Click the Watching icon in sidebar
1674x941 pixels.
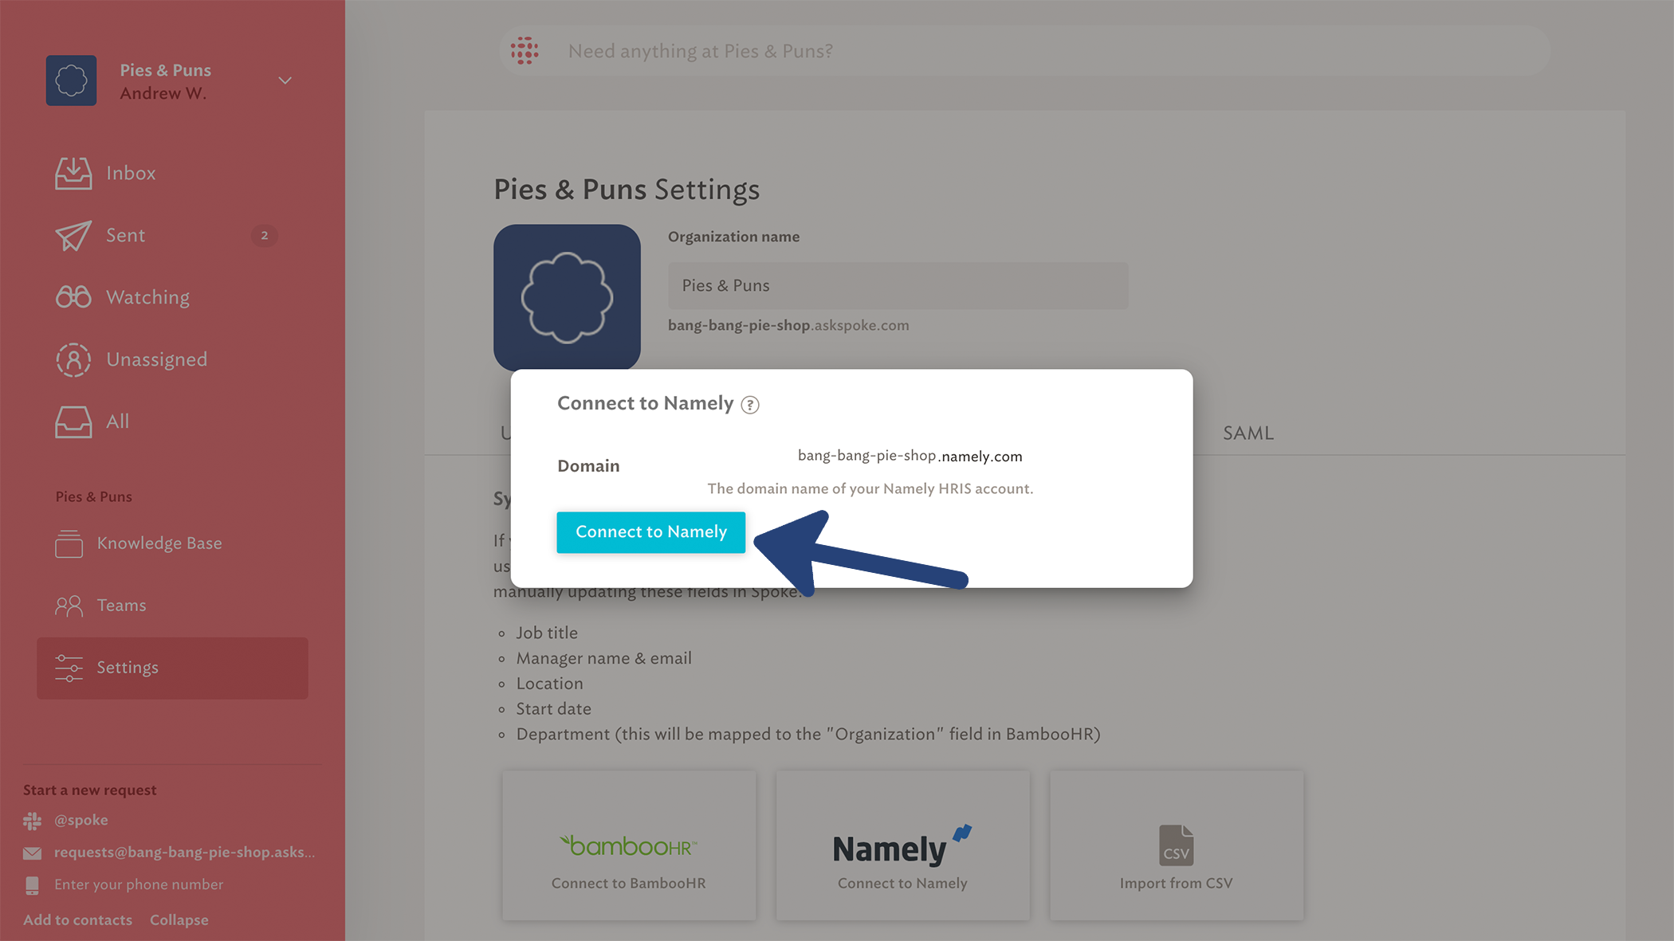(73, 296)
